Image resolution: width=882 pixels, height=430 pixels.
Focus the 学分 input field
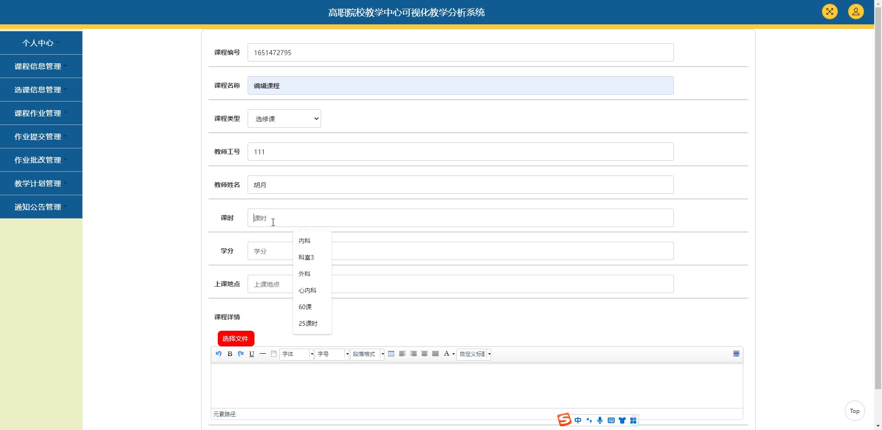tap(461, 251)
